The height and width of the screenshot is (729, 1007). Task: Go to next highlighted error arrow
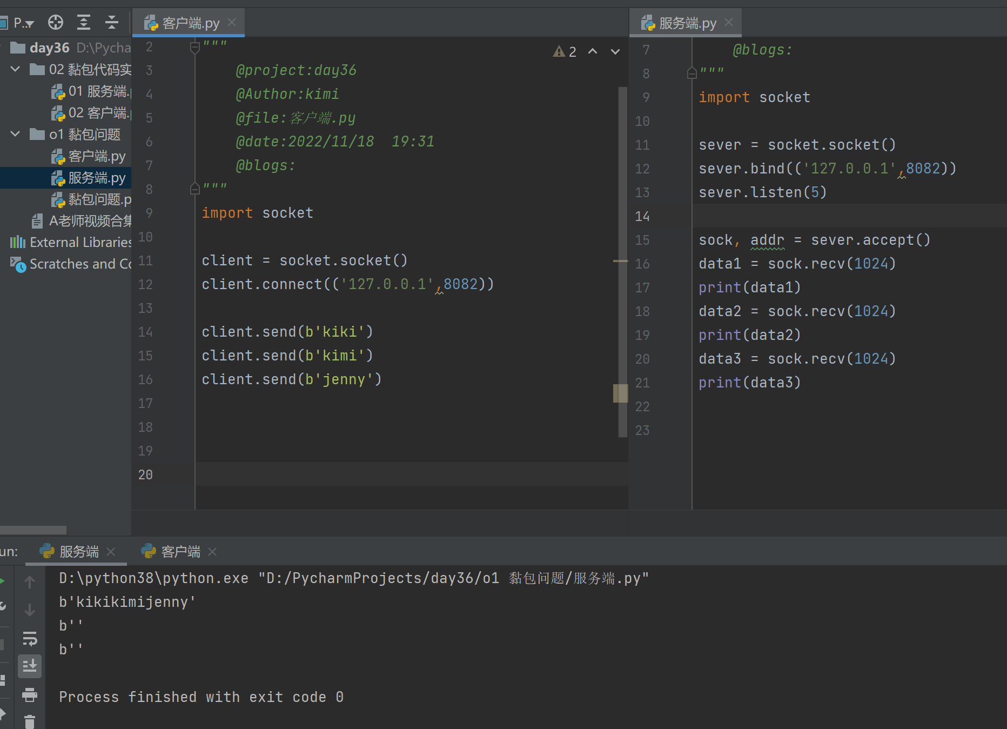pos(615,52)
